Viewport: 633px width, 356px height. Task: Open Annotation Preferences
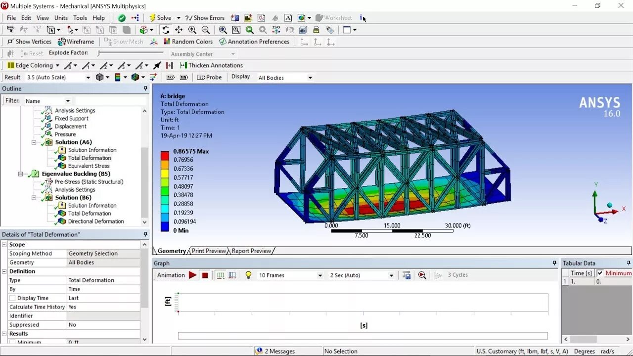coord(254,42)
